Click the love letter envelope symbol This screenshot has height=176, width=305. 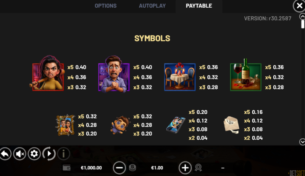(231, 125)
